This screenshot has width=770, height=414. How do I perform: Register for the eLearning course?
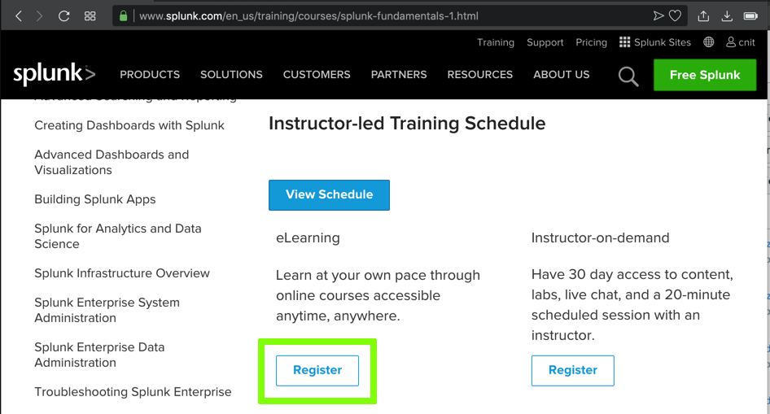(x=317, y=370)
